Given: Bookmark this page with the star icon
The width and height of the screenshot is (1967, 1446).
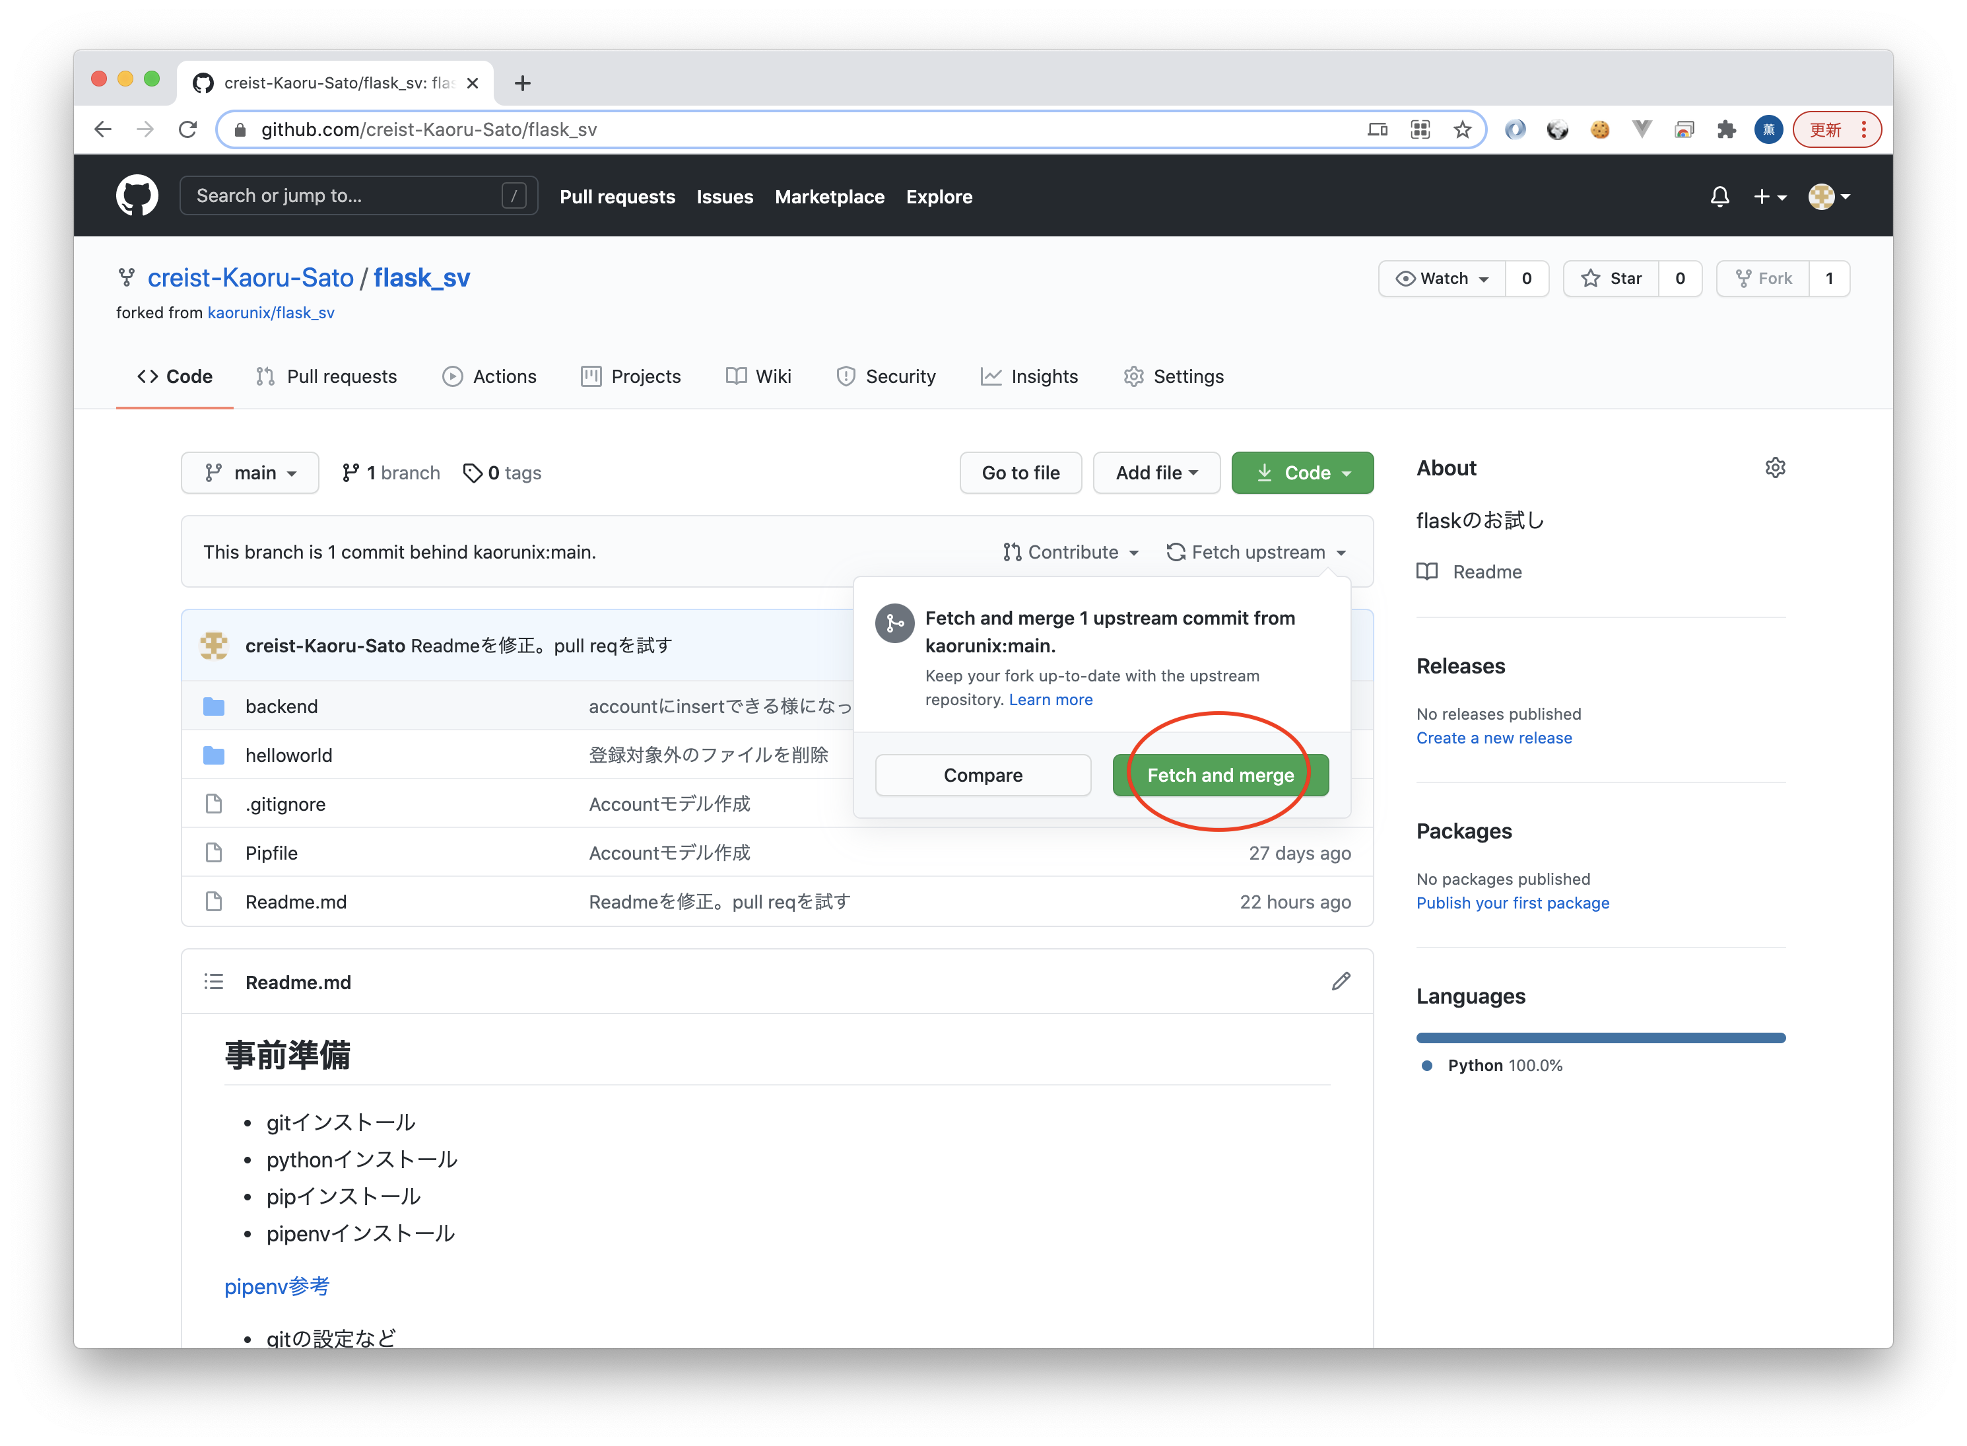Looking at the screenshot, I should (1462, 129).
